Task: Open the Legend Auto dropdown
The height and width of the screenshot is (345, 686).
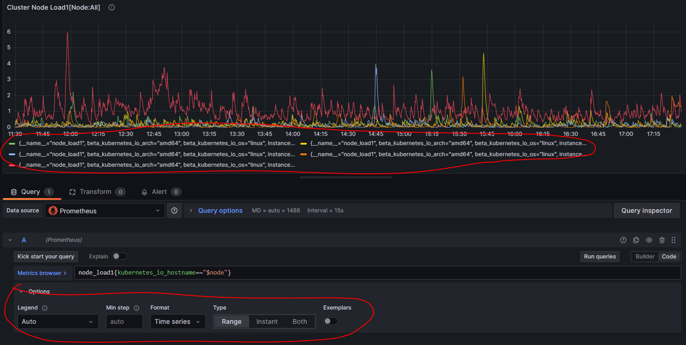Action: pos(58,322)
